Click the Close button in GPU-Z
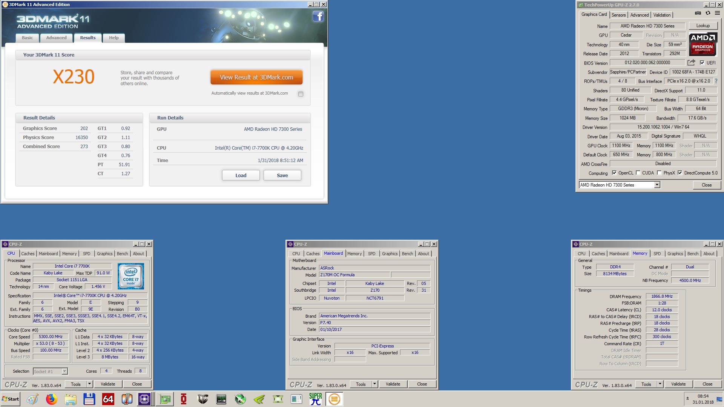Screen dimensions: 724x407 707,185
